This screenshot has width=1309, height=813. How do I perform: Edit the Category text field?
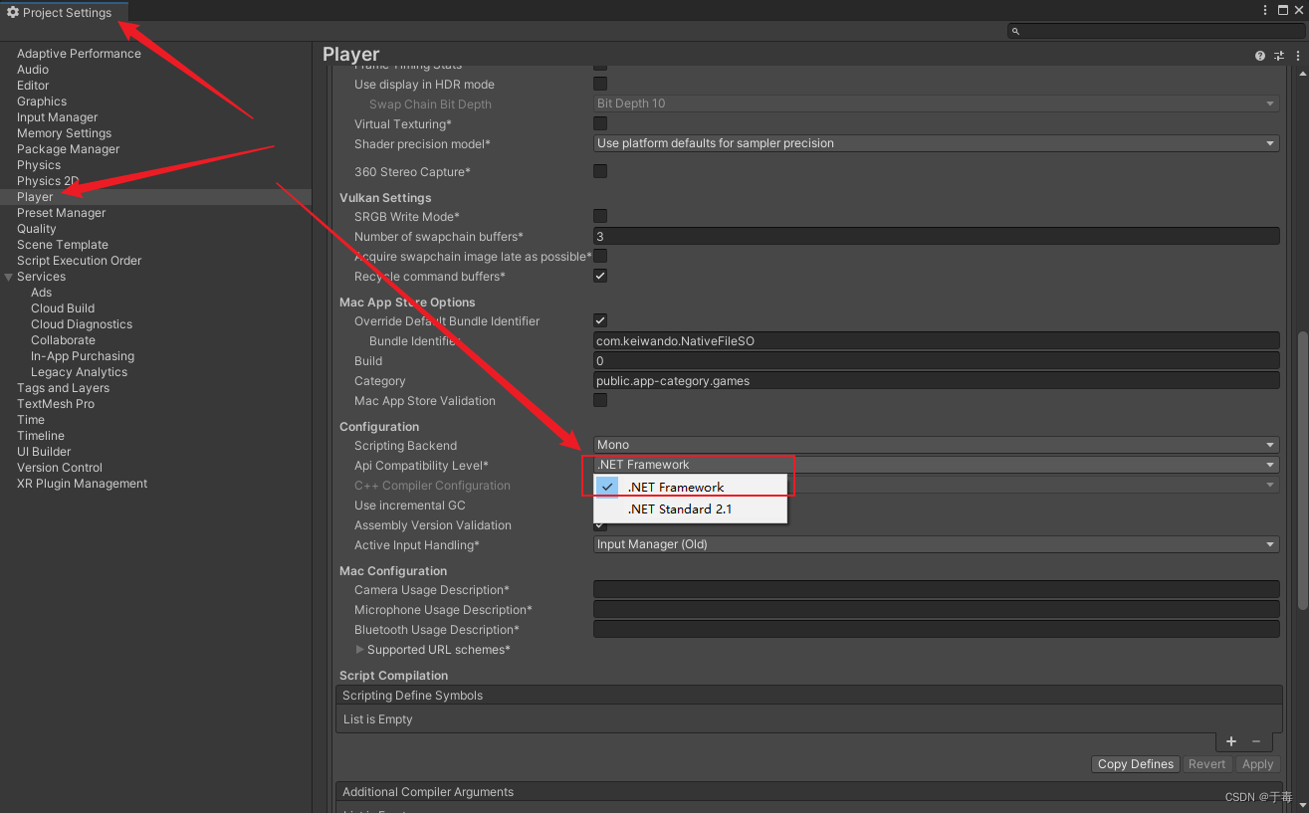click(936, 380)
